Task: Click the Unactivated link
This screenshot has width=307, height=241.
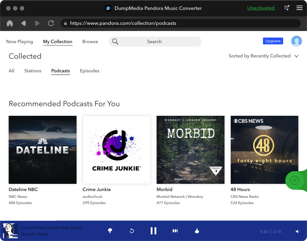Action: click(x=261, y=8)
